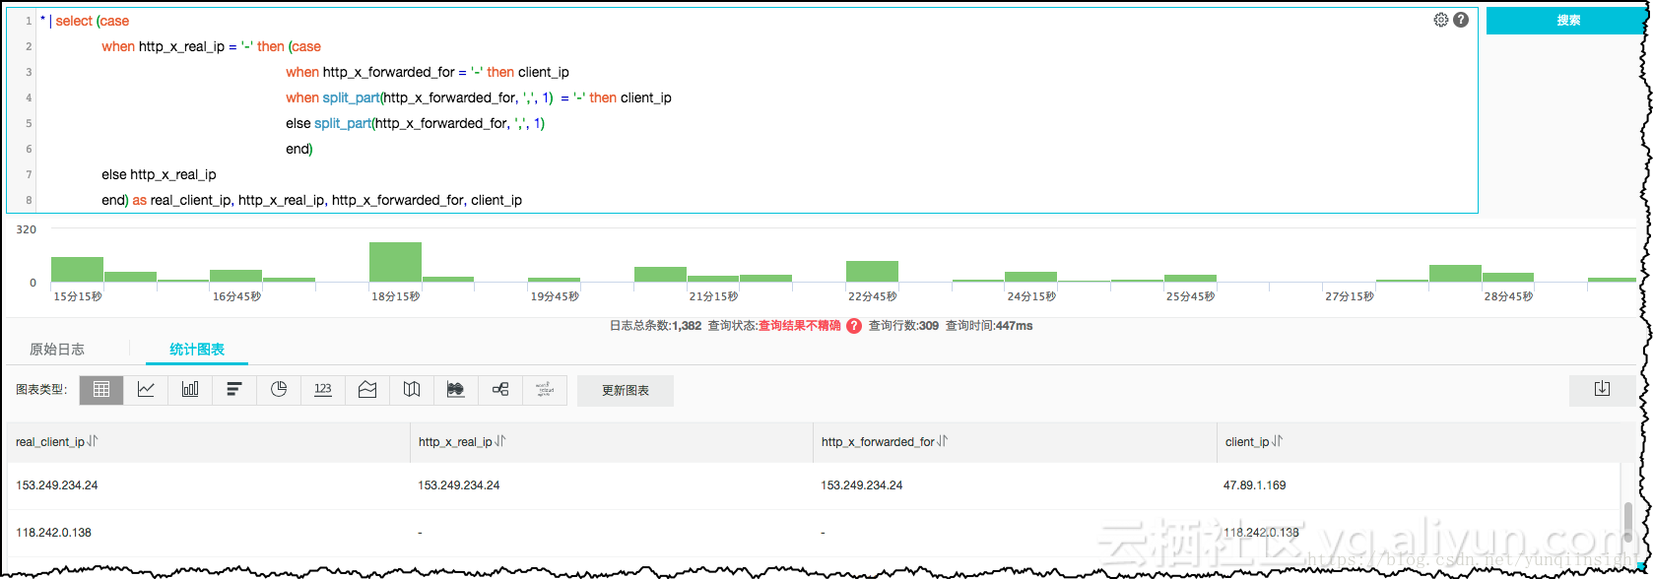Image resolution: width=1653 pixels, height=579 pixels.
Task: Click the client_ip cell 47.89.1.169
Action: [1254, 485]
